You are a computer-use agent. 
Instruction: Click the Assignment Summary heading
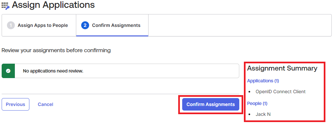tap(282, 68)
